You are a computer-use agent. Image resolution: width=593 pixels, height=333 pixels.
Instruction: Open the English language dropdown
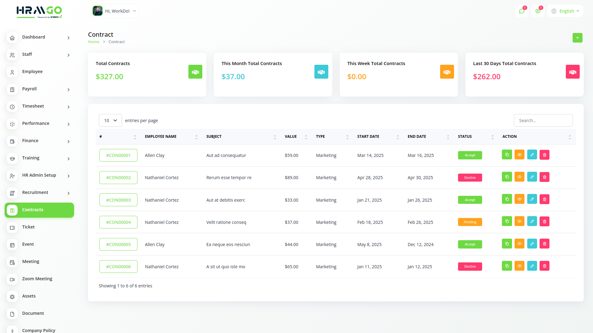click(566, 11)
